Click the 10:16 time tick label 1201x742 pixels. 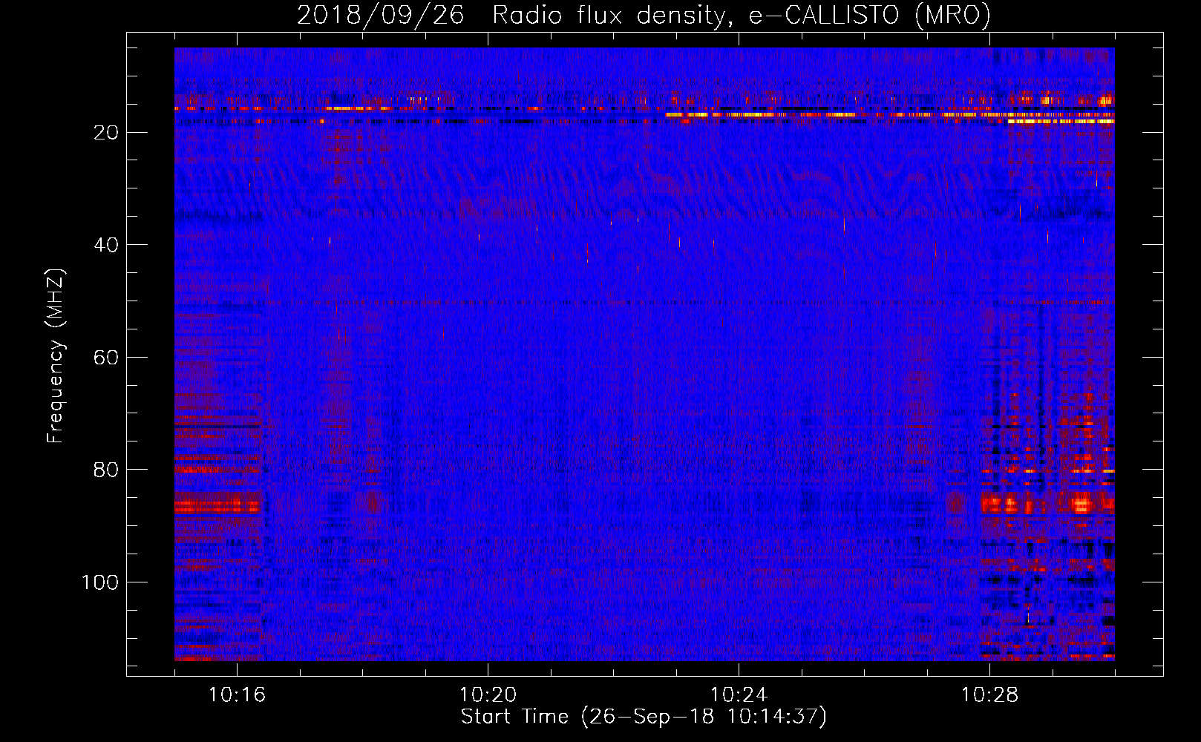pos(237,695)
